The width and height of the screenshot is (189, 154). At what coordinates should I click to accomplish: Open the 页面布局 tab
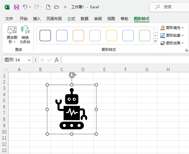click(x=54, y=19)
